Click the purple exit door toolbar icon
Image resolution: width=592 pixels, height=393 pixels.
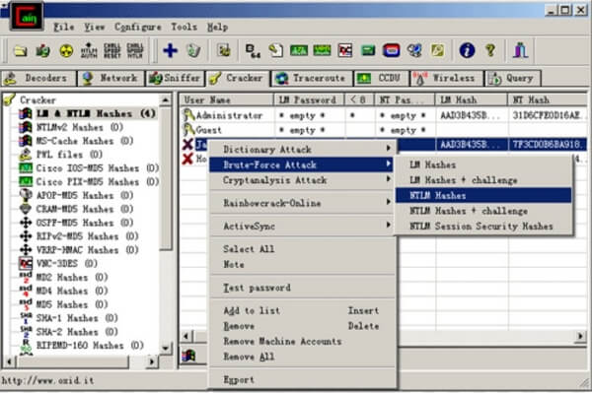[520, 50]
